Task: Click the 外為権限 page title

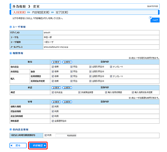Action: tap(19, 6)
